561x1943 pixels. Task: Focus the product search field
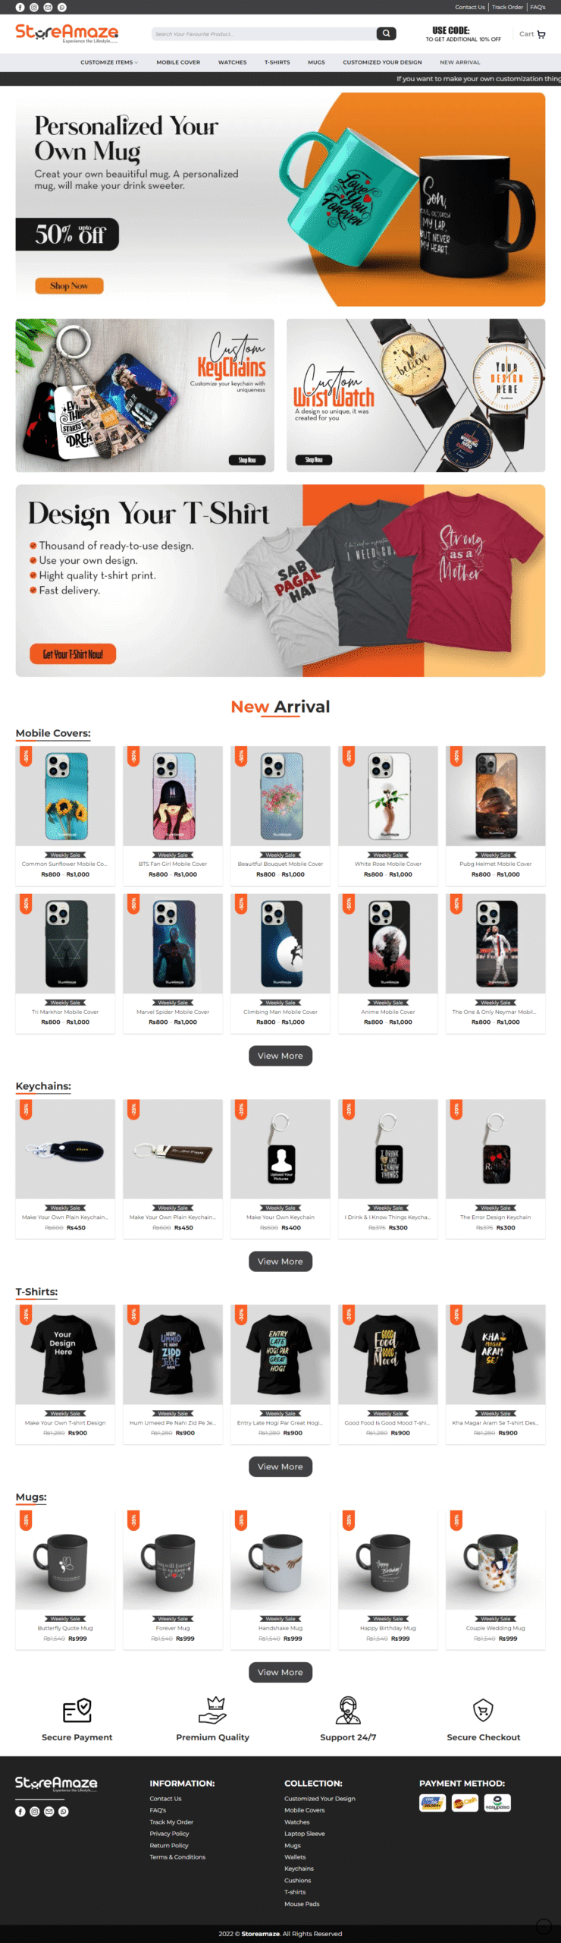coord(264,33)
